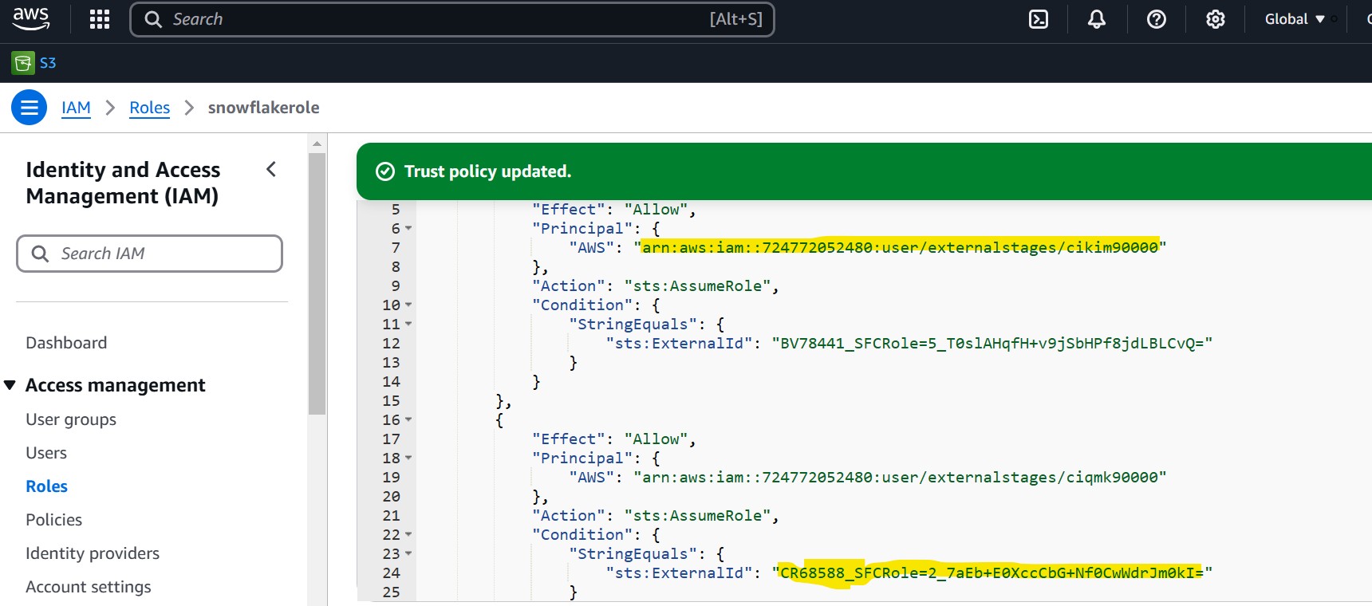The image size is (1372, 606).
Task: Fold the Condition block at line 22
Action: 408,535
